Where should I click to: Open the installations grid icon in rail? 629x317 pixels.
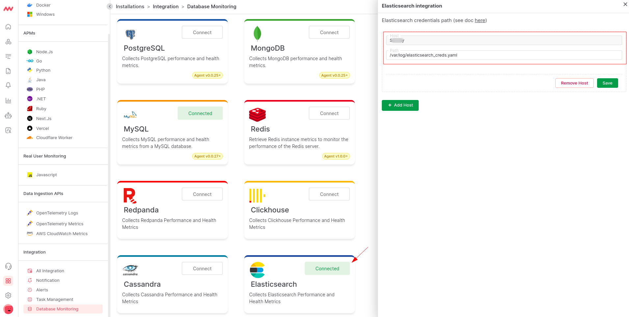[x=8, y=281]
